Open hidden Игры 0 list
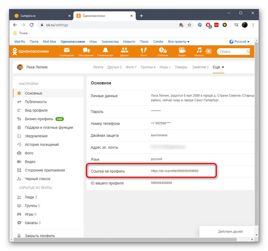268x251 pixels. [48, 214]
